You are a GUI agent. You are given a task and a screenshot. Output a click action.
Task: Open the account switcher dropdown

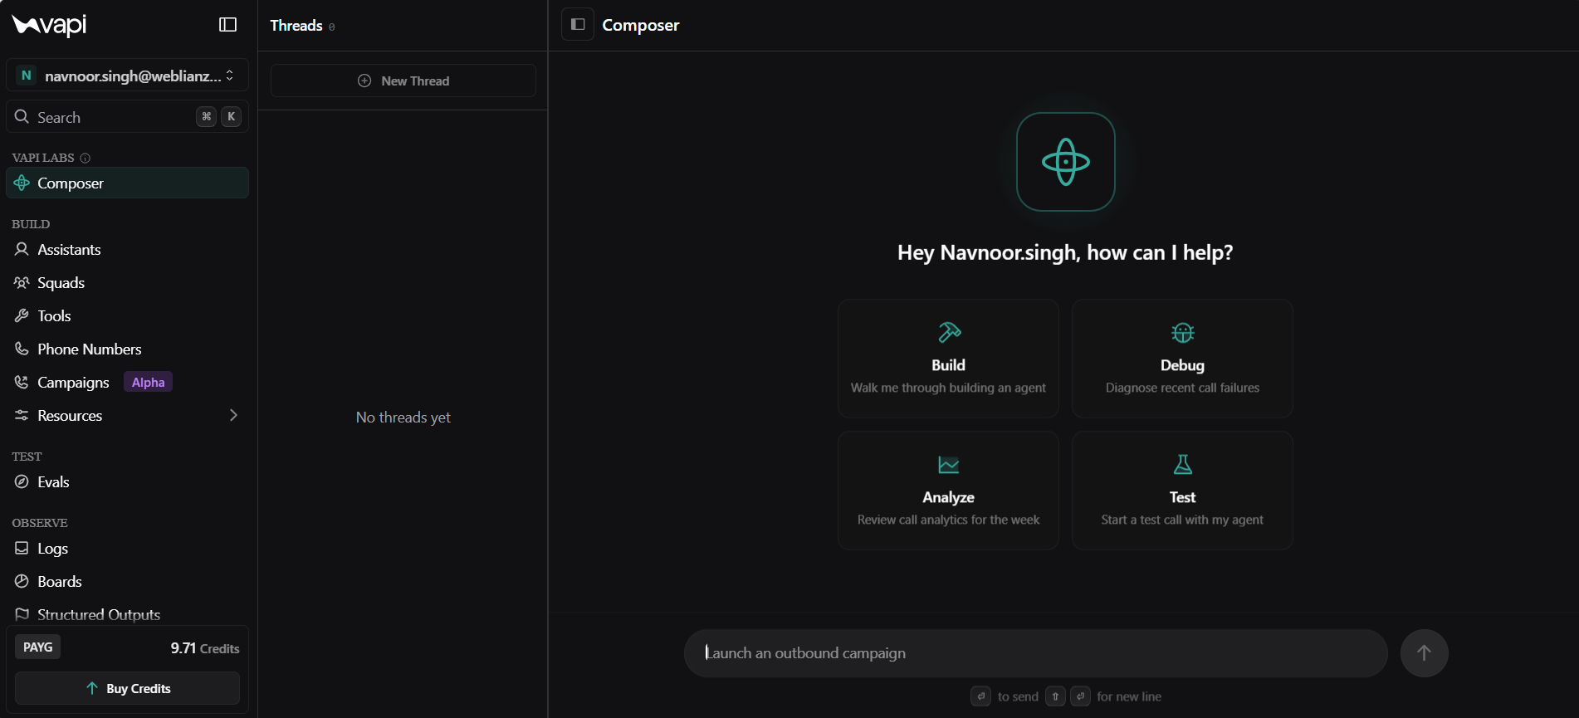tap(128, 76)
